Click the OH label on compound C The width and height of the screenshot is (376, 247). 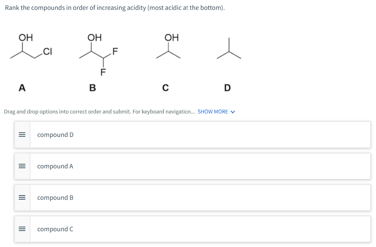(x=171, y=38)
